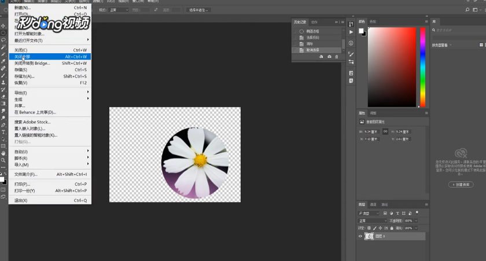
Task: Expand the 脚本(R) submenu
Action: click(50, 158)
